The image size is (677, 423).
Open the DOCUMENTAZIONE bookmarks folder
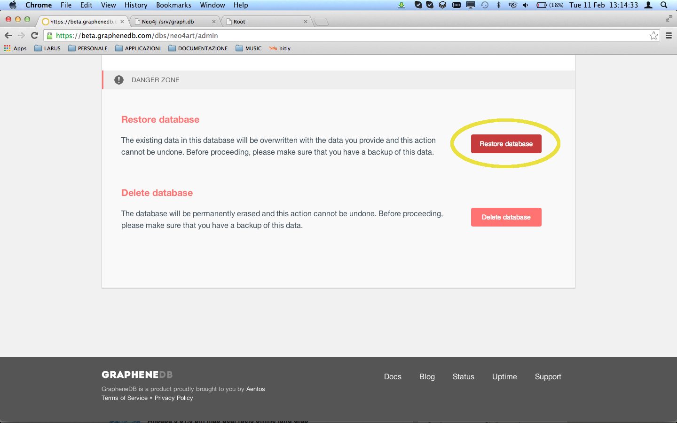(x=198, y=48)
